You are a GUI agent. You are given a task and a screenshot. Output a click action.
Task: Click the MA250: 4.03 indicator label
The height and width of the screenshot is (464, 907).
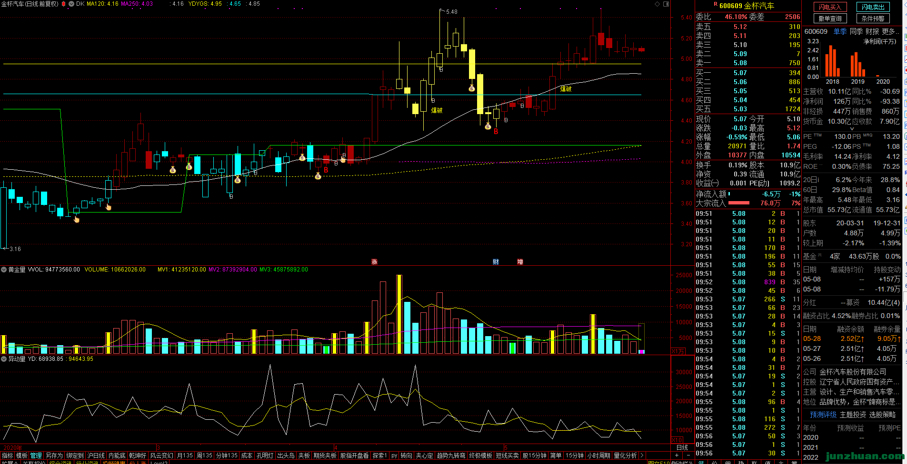(x=137, y=4)
